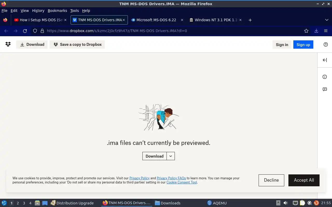Open the Bookmarks menu

[x=57, y=11]
